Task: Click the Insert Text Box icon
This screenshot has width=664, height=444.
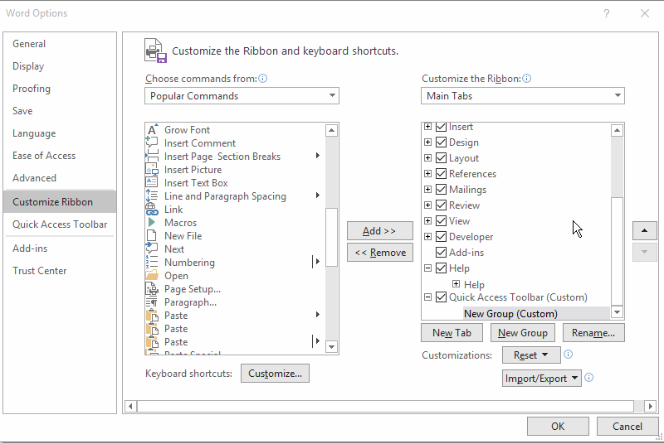Action: pyautogui.click(x=152, y=182)
